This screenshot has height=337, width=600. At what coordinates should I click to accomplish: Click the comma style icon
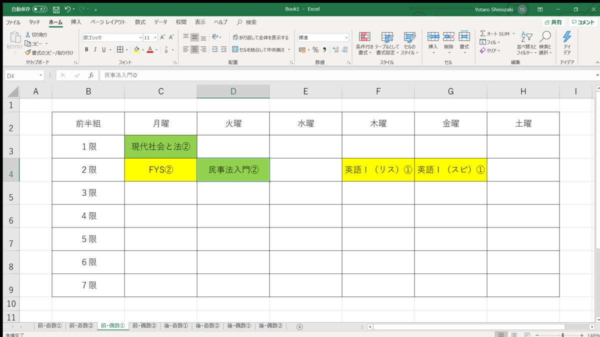click(324, 49)
